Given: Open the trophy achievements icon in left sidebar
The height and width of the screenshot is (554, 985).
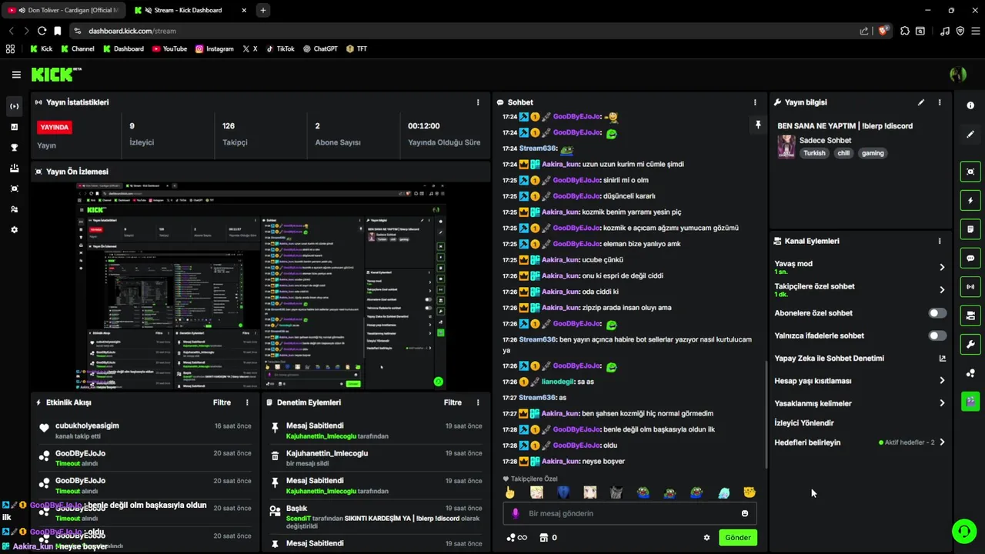Looking at the screenshot, I should tap(14, 148).
